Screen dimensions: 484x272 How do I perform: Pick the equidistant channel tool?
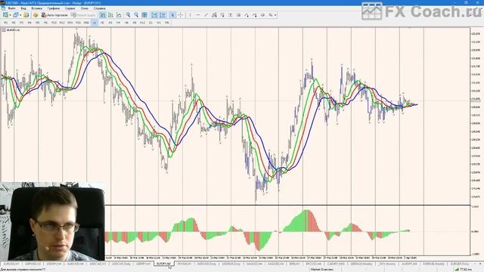214,15
